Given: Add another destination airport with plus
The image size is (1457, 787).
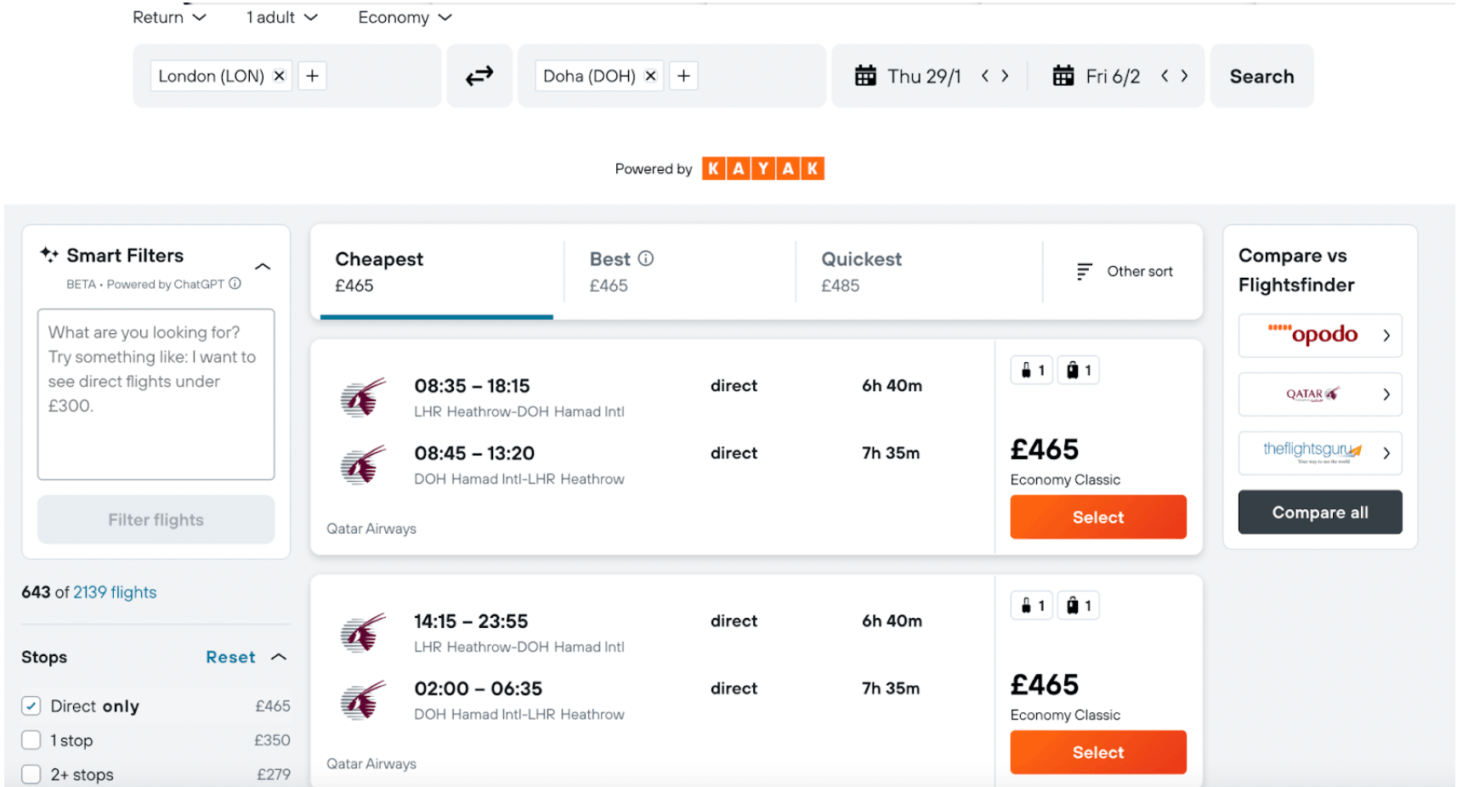Looking at the screenshot, I should (x=683, y=76).
